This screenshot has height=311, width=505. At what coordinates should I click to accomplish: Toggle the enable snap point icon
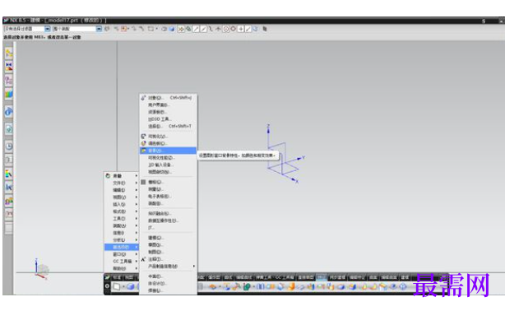(x=181, y=29)
